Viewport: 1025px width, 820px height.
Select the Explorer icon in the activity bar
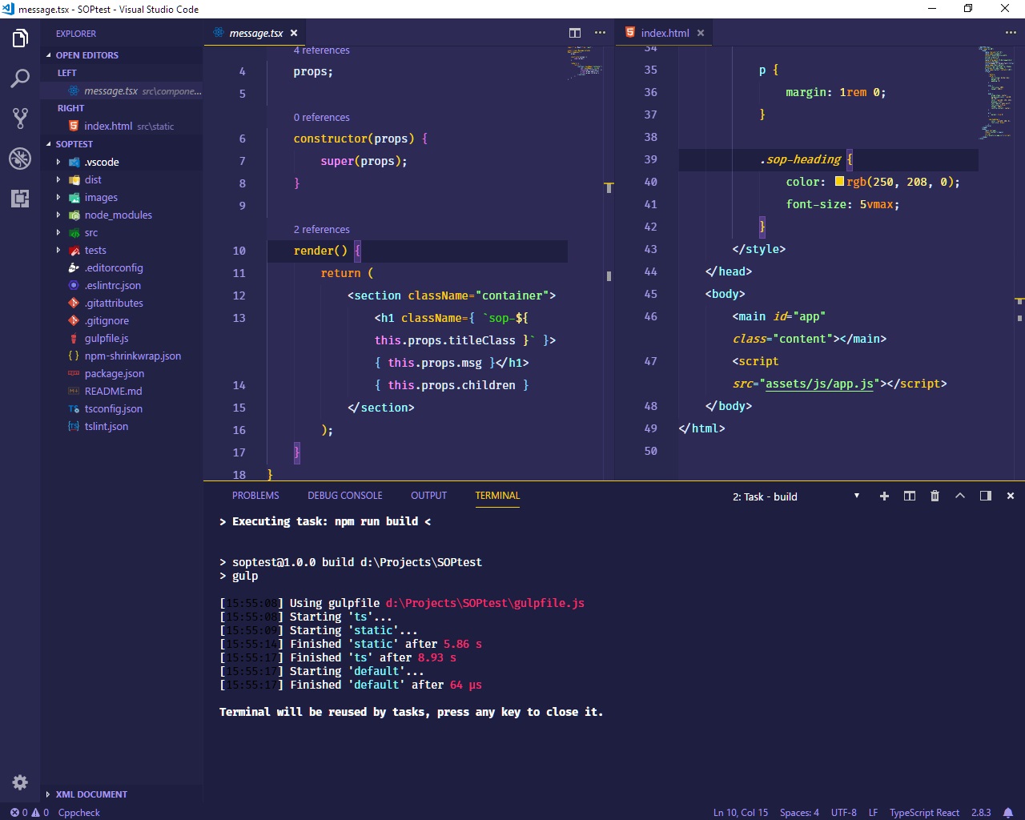[x=20, y=38]
